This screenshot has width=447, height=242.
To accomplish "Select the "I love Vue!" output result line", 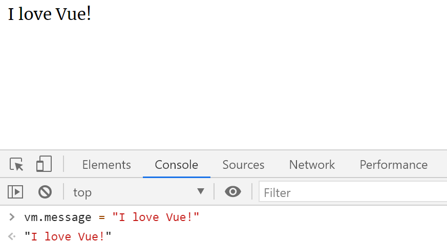I will click(x=68, y=236).
